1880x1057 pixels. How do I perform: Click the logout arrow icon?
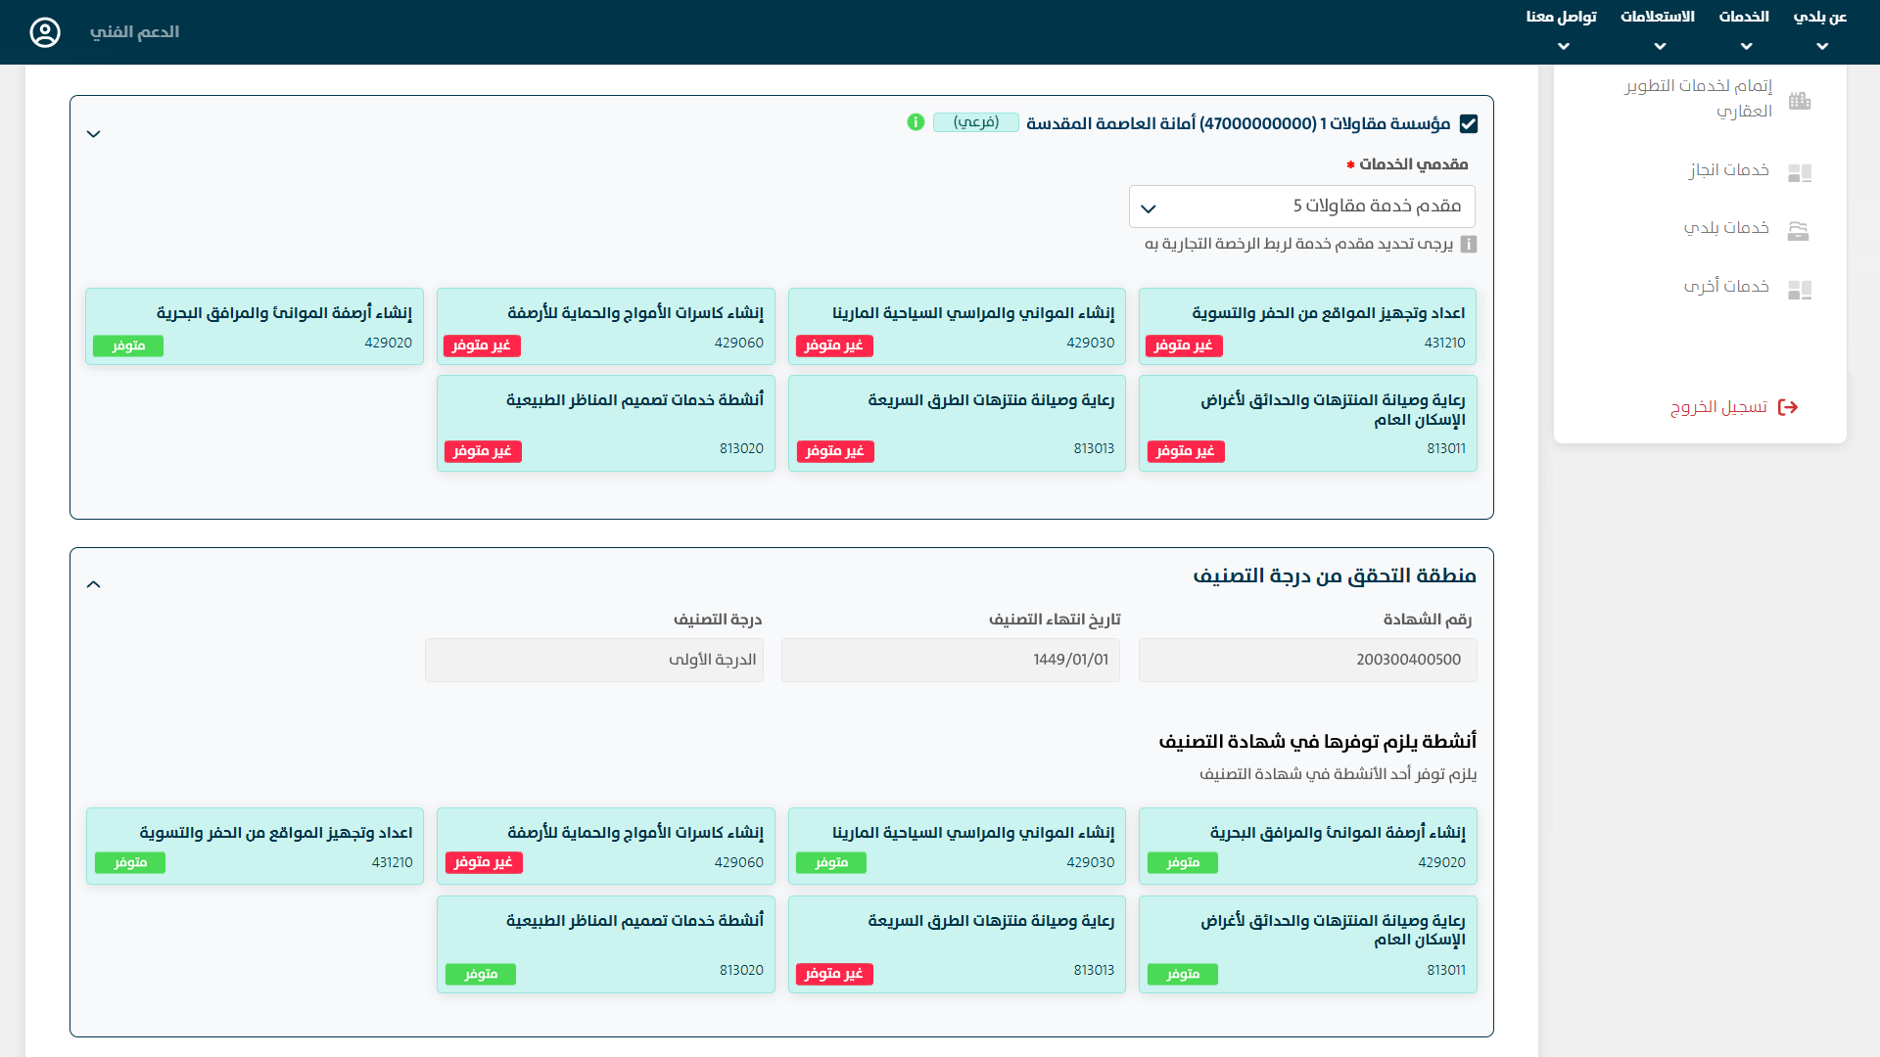click(1788, 407)
